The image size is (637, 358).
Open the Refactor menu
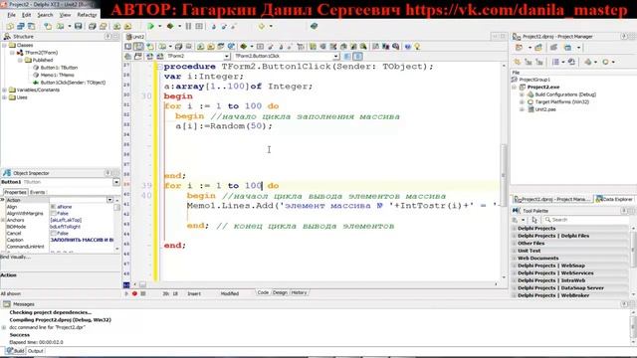tap(87, 15)
